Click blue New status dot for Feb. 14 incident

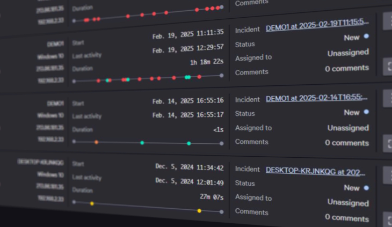[x=366, y=112]
